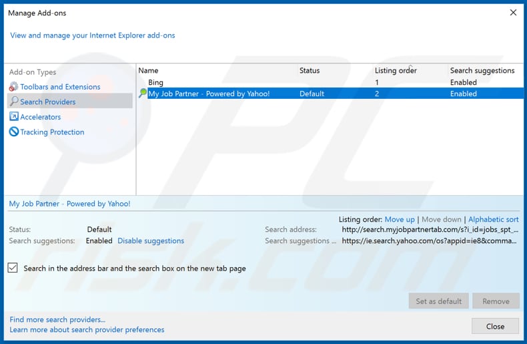527x344 pixels.
Task: Click the Enabled cell in Bing row
Action: 463,82
